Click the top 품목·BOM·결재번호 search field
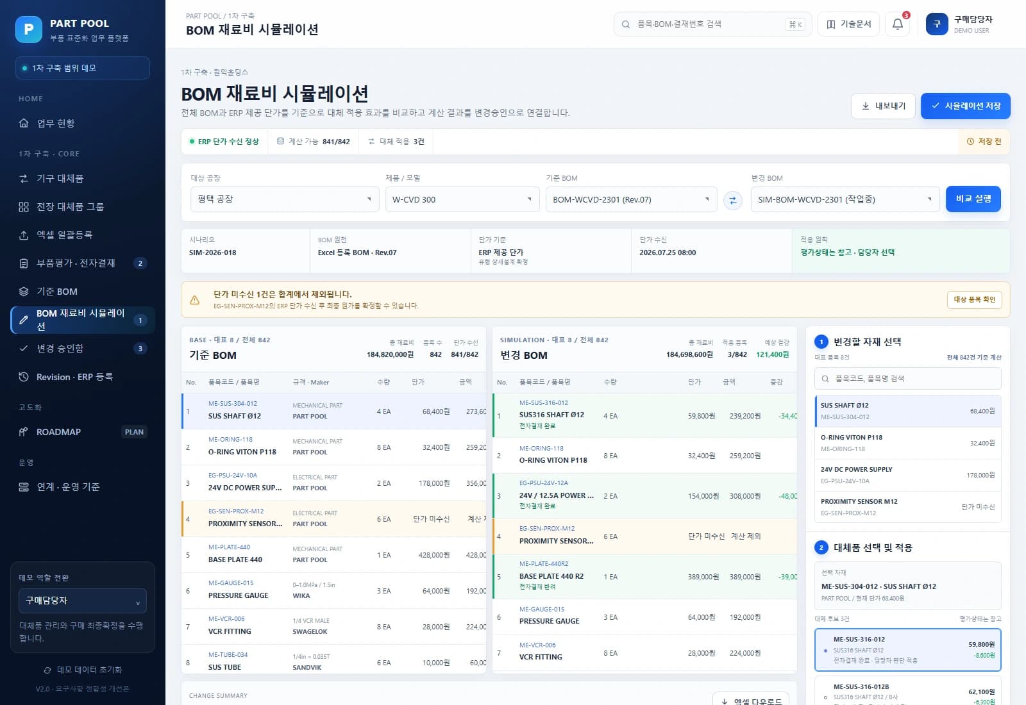This screenshot has height=705, width=1026. 712,24
